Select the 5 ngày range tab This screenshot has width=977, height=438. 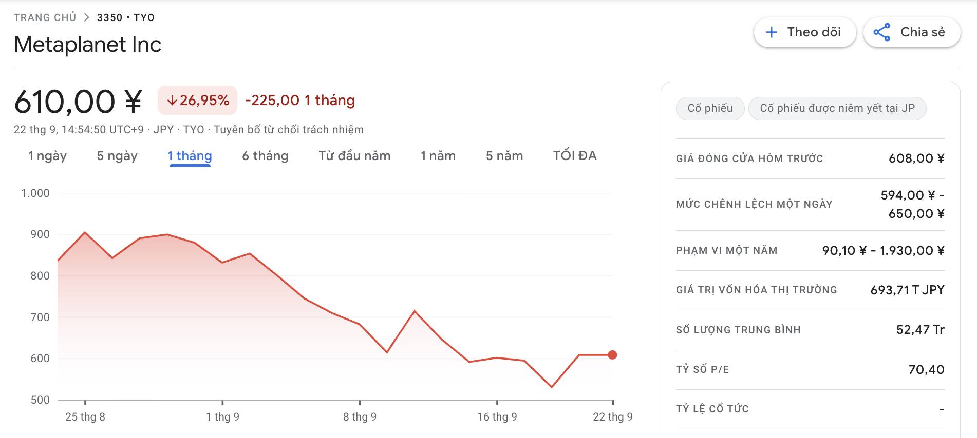click(x=117, y=156)
